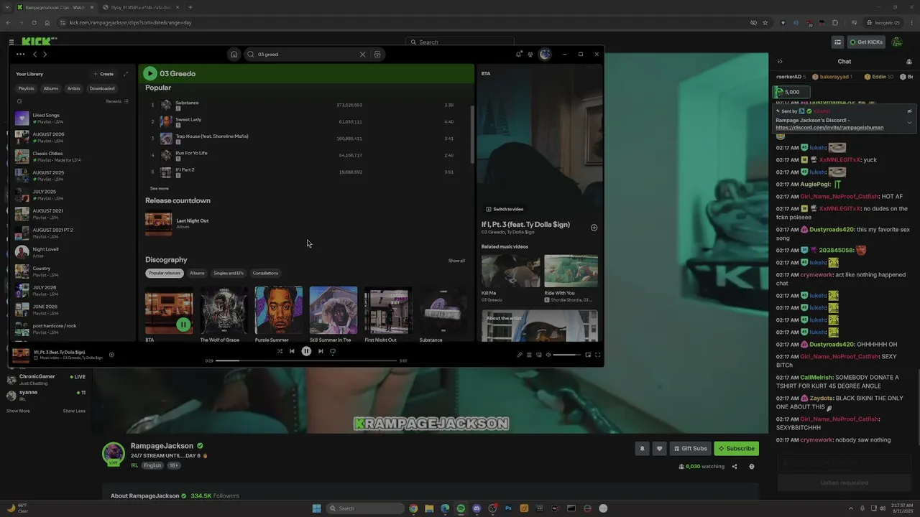
Task: Expand Your Library to full view
Action: coord(126,74)
